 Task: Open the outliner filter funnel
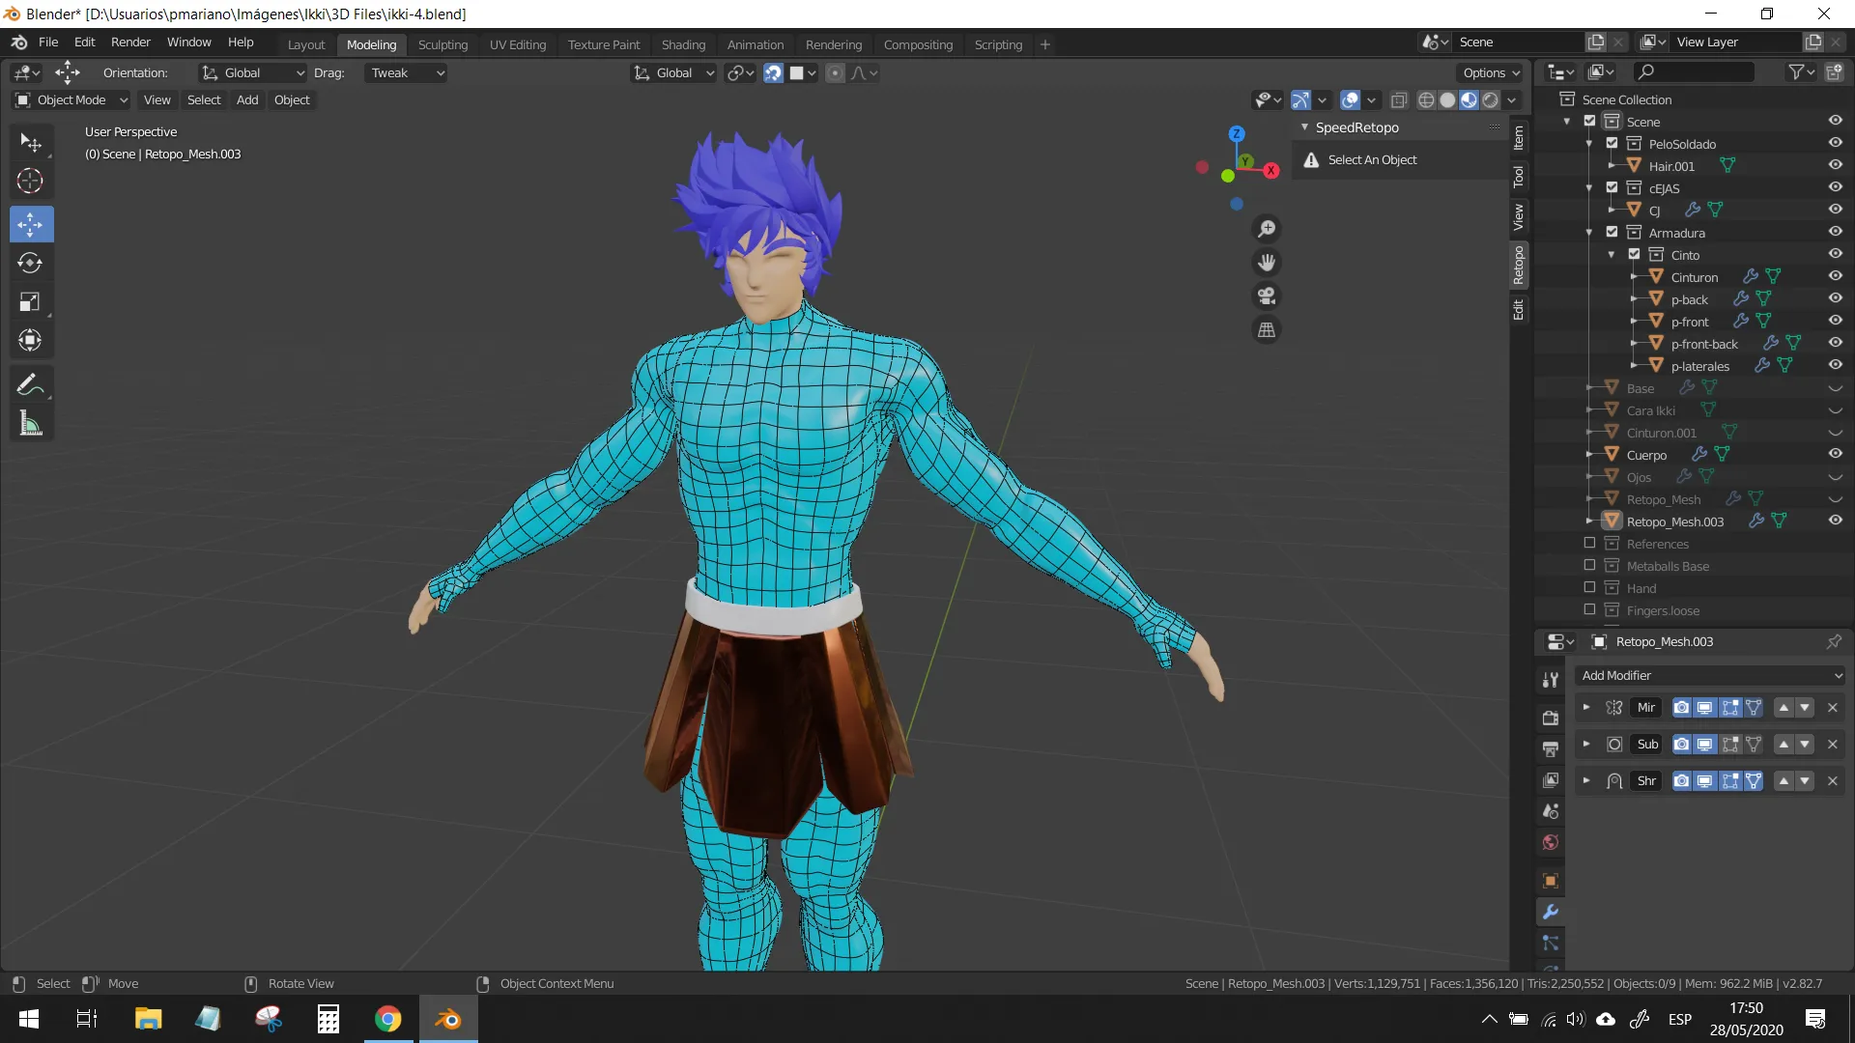pyautogui.click(x=1801, y=71)
